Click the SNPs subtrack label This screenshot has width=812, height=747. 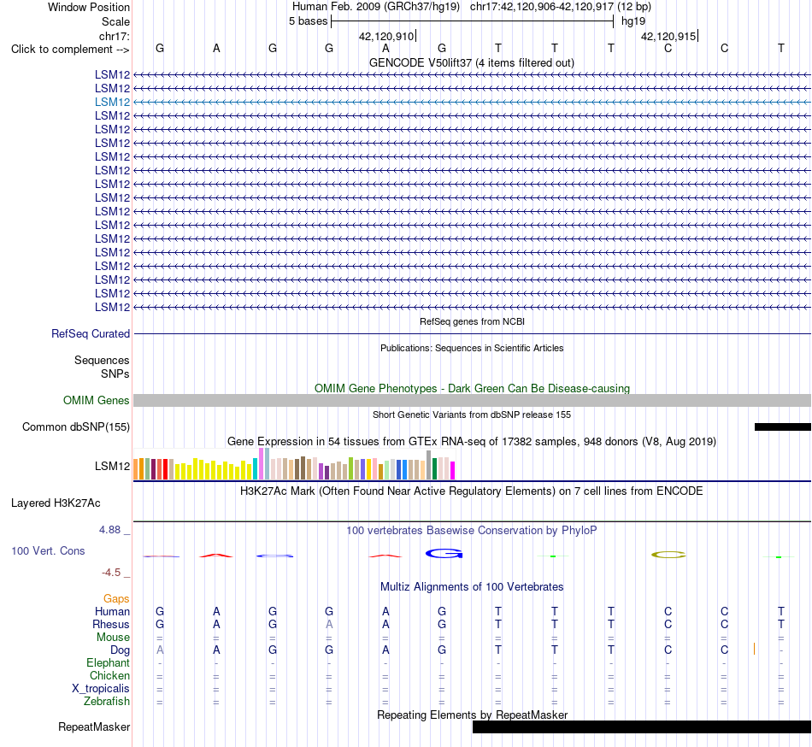(x=115, y=373)
